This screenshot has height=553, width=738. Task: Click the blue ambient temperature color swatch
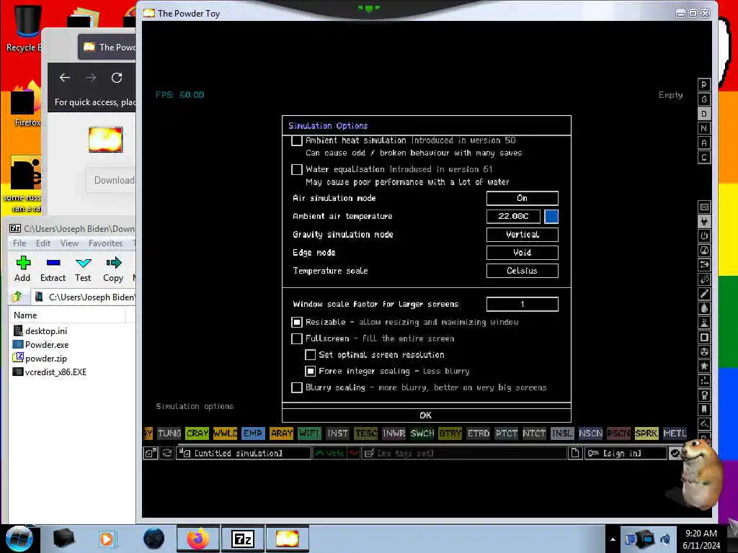click(x=551, y=216)
